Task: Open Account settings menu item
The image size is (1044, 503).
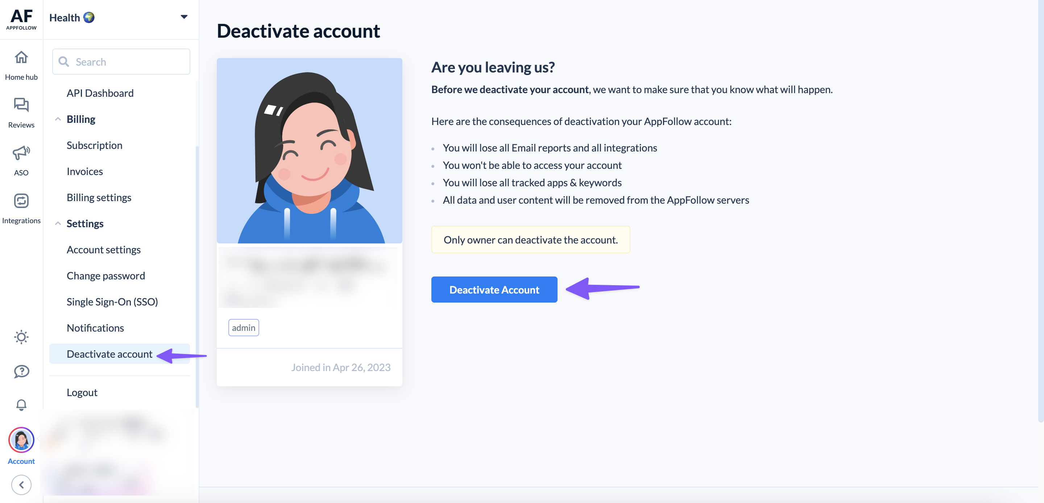Action: pyautogui.click(x=103, y=250)
